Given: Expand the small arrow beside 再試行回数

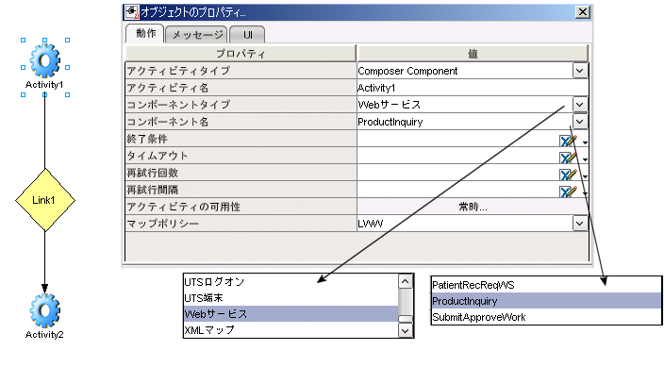Looking at the screenshot, I should tap(585, 176).
